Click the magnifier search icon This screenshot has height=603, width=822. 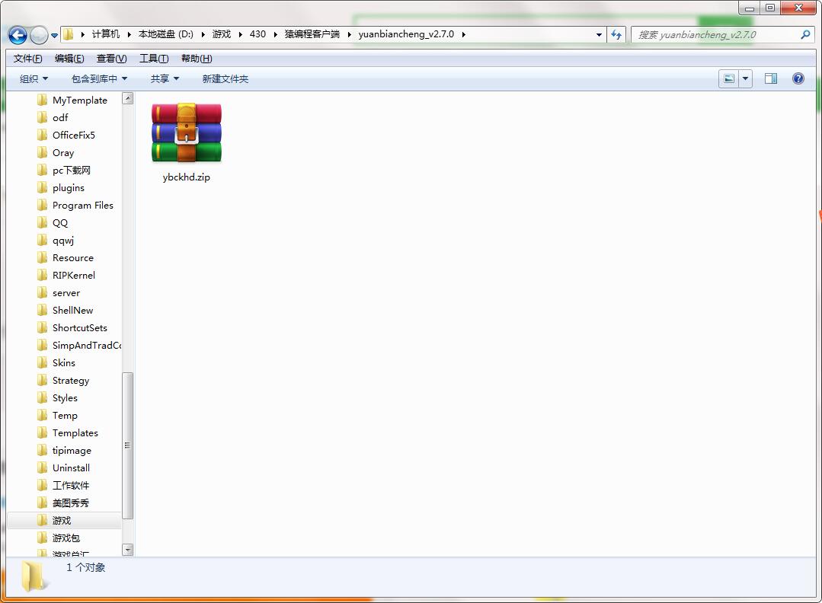pyautogui.click(x=805, y=34)
